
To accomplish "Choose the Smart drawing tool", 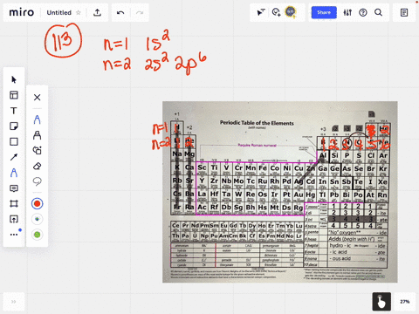I will click(x=37, y=150).
